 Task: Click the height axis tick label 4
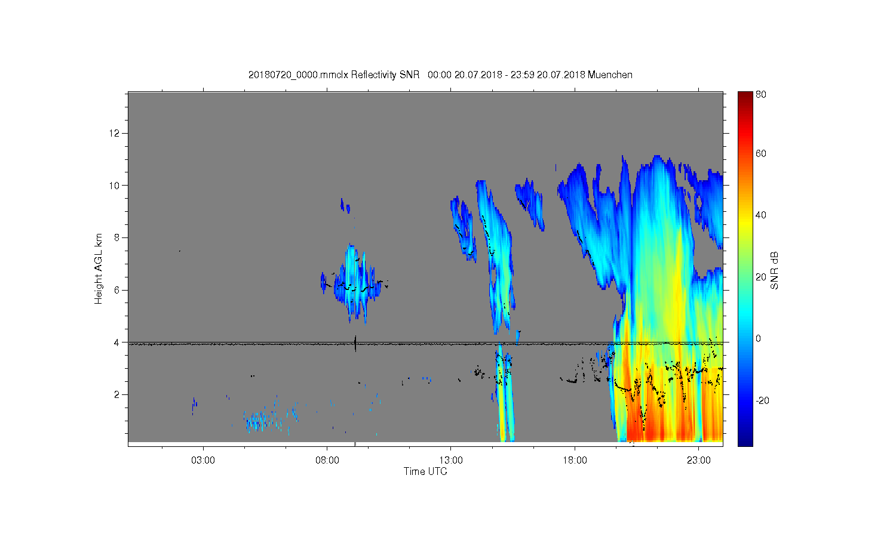point(118,342)
